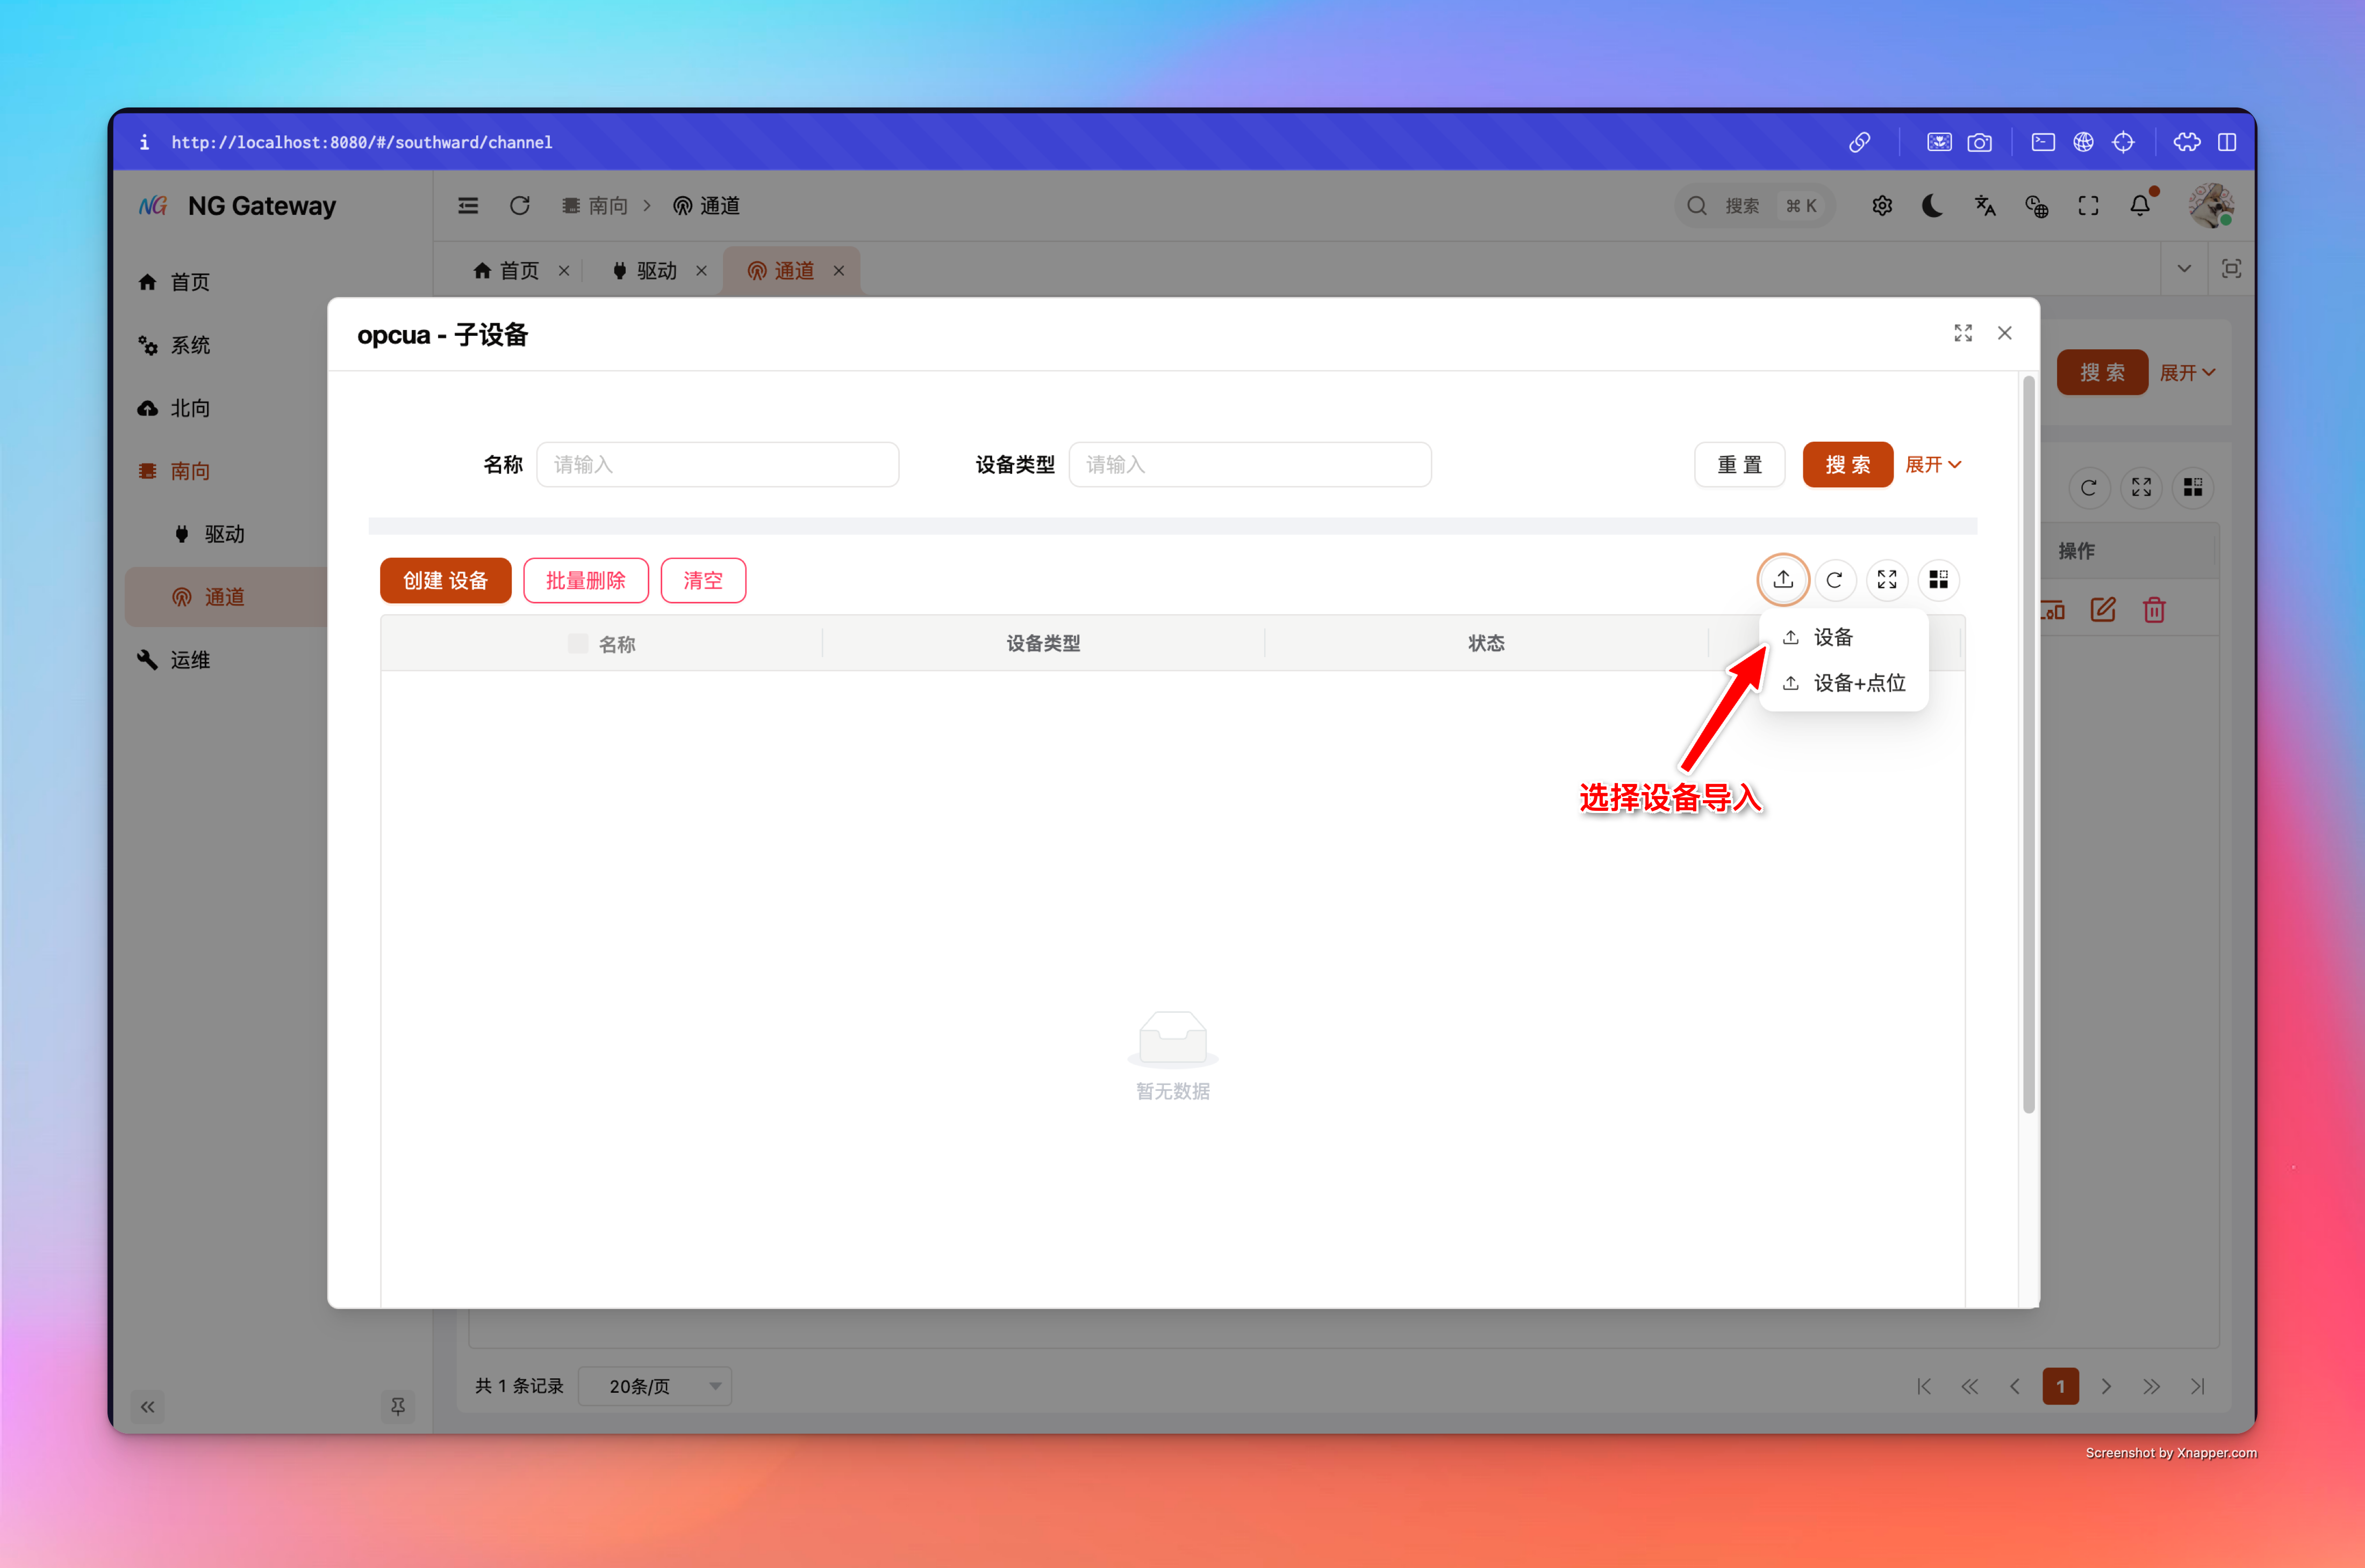This screenshot has height=1568, width=2365.
Task: Toggle dark mode moon icon
Action: [1932, 206]
